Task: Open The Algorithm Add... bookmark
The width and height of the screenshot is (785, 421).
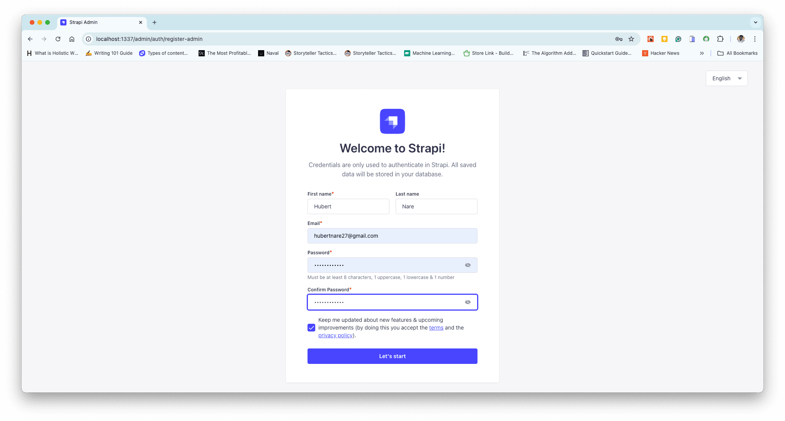Action: (x=549, y=53)
